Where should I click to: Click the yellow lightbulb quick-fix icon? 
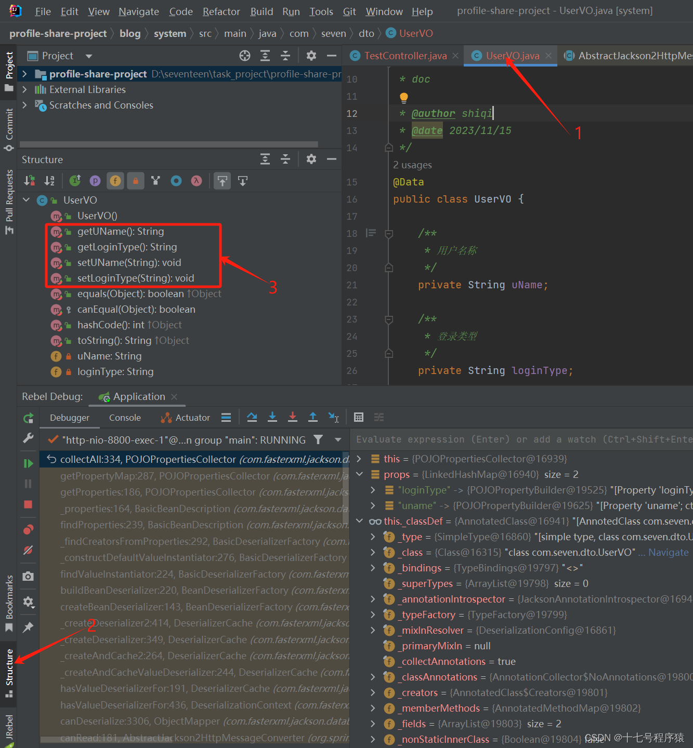404,97
